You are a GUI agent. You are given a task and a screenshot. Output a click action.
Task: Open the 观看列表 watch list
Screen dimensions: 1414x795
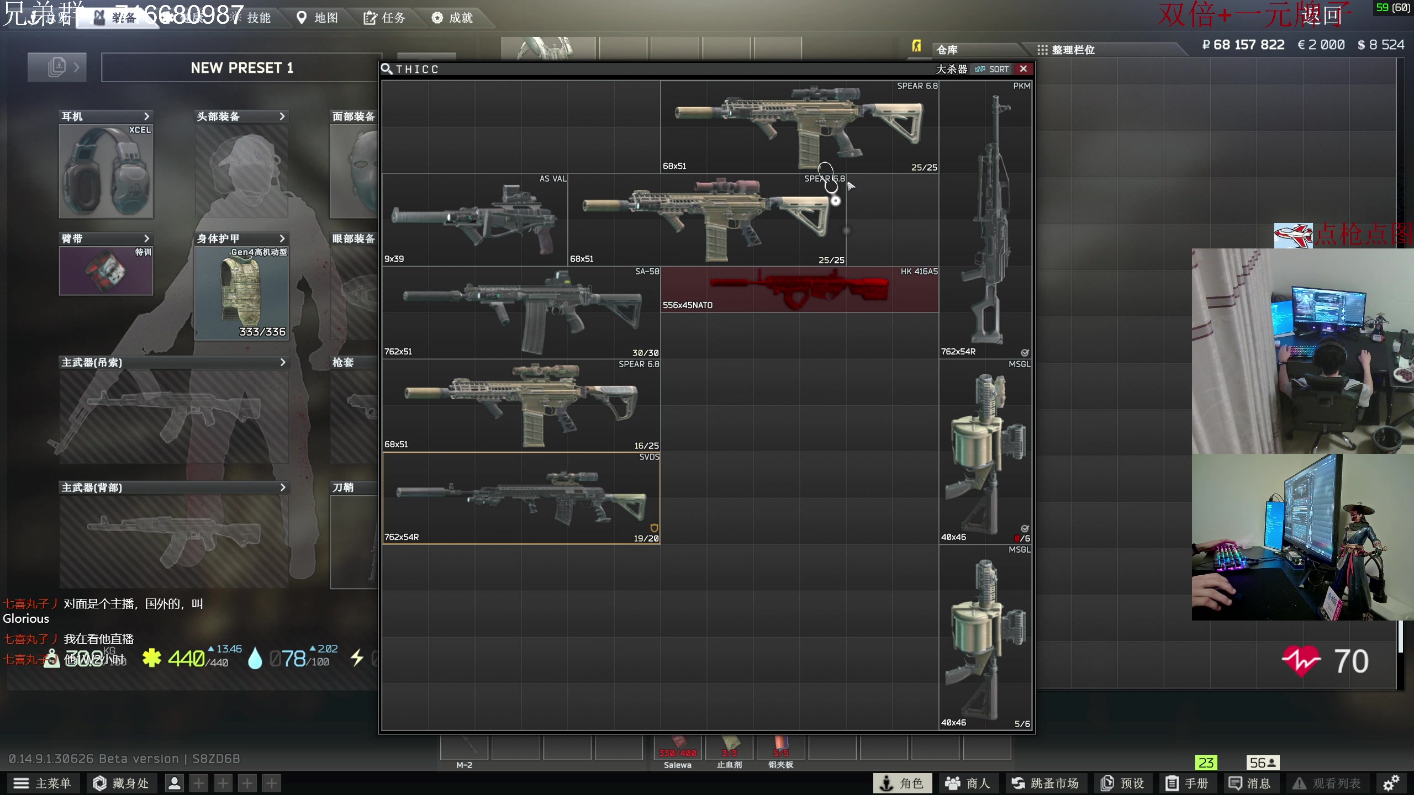coord(1327,783)
